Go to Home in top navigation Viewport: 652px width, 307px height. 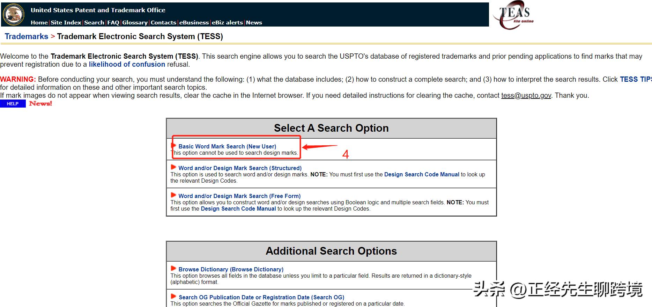pyautogui.click(x=39, y=22)
